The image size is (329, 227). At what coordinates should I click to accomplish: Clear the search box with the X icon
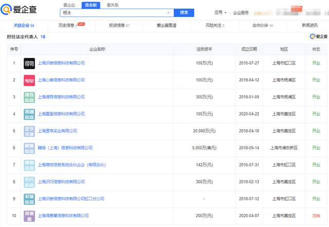(x=168, y=13)
